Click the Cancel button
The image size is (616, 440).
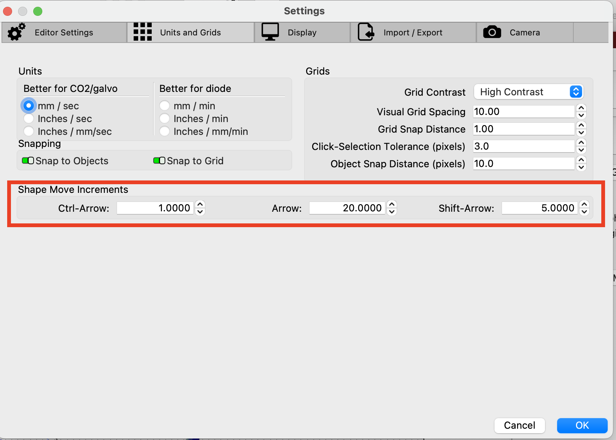pos(520,425)
